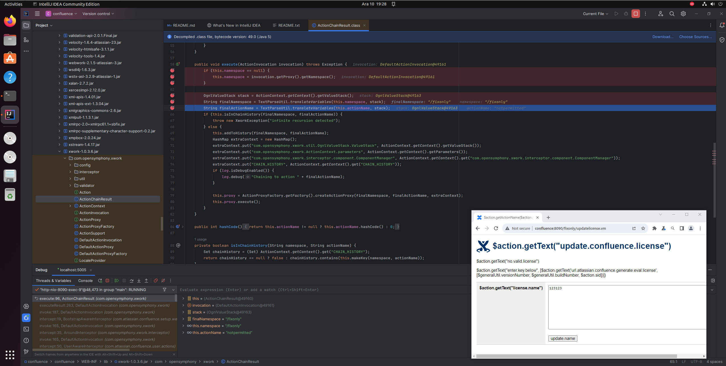Click the update.name button in browser
Viewport: 726px width, 366px height.
[x=563, y=338]
